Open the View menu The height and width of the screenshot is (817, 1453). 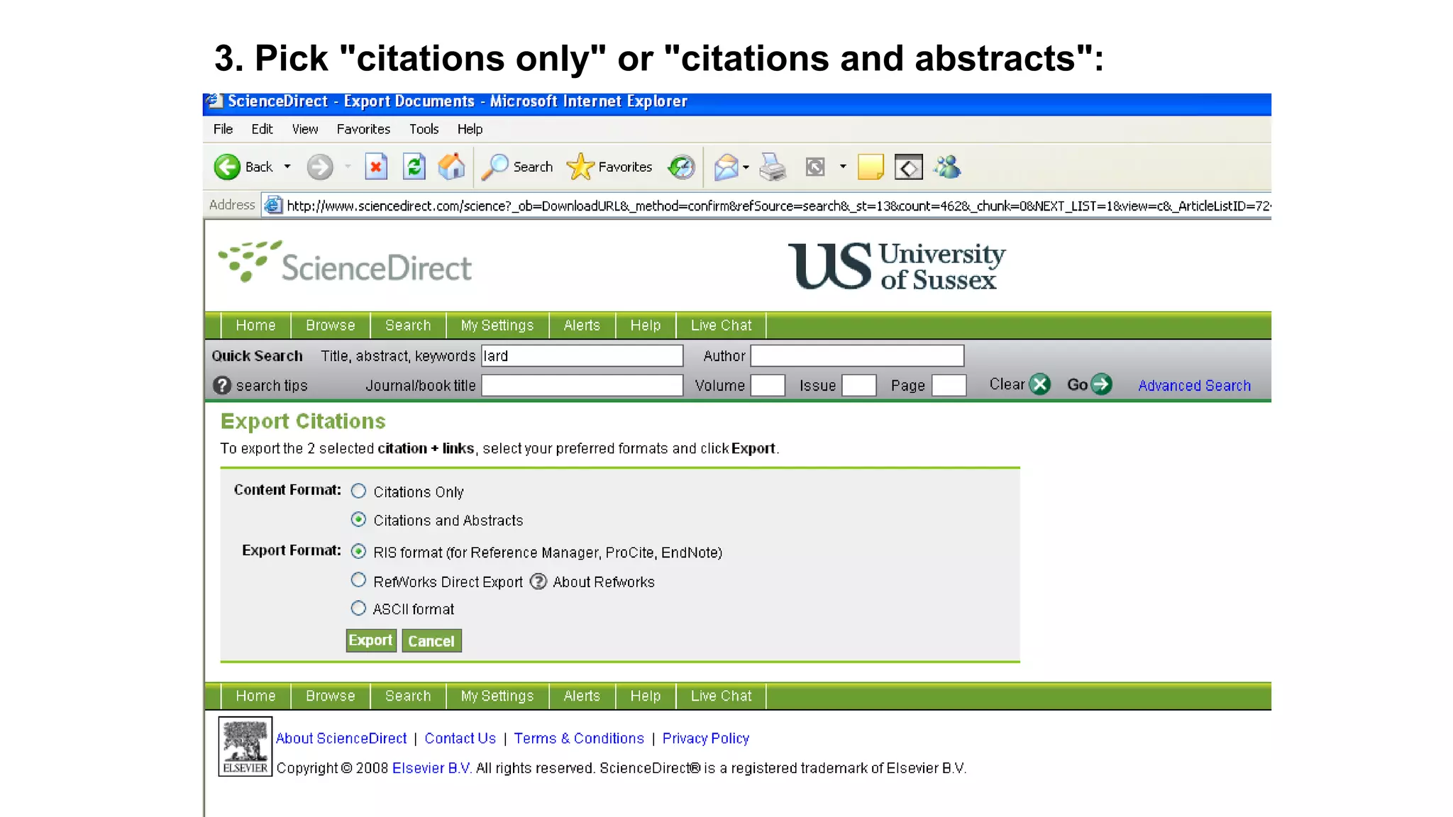tap(305, 129)
